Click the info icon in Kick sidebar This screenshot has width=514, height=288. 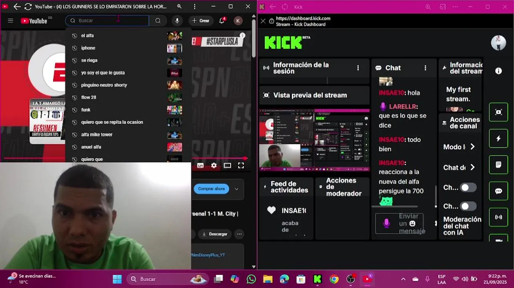(x=498, y=71)
